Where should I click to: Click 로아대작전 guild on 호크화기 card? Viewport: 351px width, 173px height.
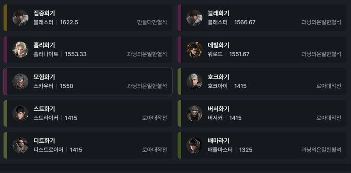[x=329, y=86]
